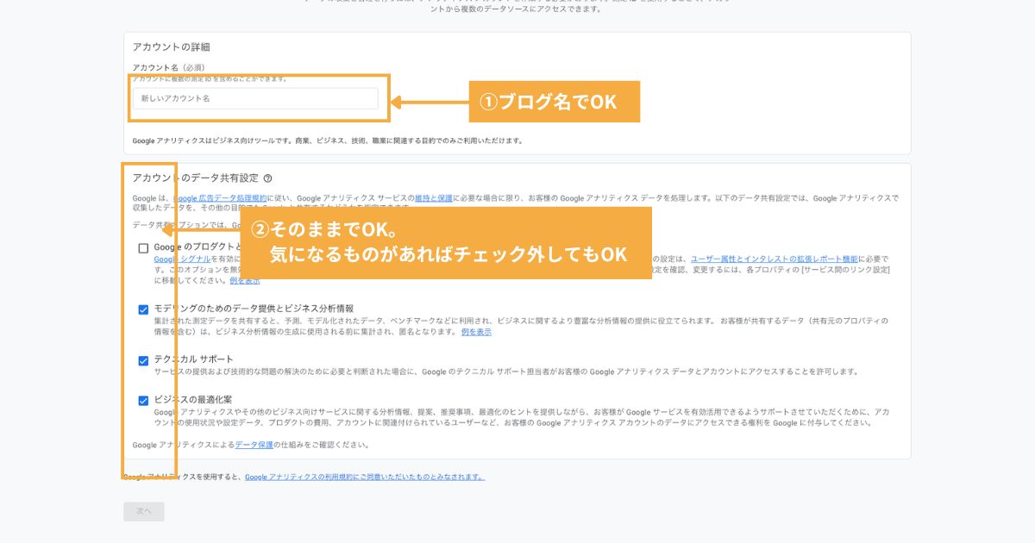Click the テクニカル サポート label text
The width and height of the screenshot is (1035, 543).
(x=193, y=359)
